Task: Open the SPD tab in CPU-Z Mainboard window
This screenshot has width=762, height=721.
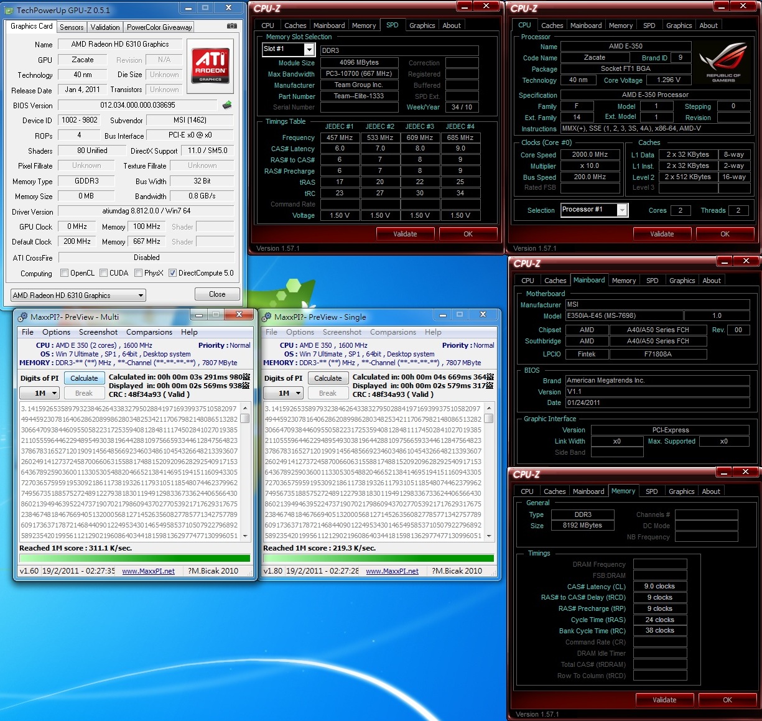Action: [x=652, y=281]
